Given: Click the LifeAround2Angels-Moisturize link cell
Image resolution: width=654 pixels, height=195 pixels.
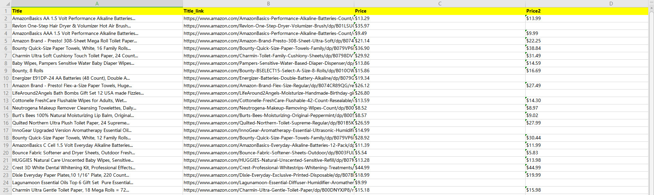Looking at the screenshot, I should tap(268, 93).
